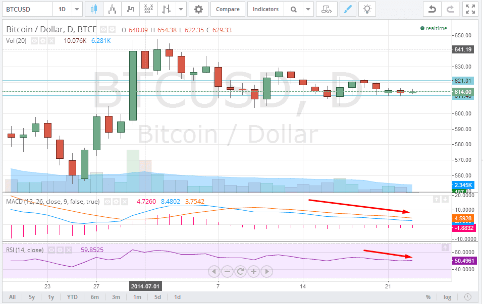Hide the RSI indicator using its eye icon
483x304 pixels.
click(x=51, y=250)
